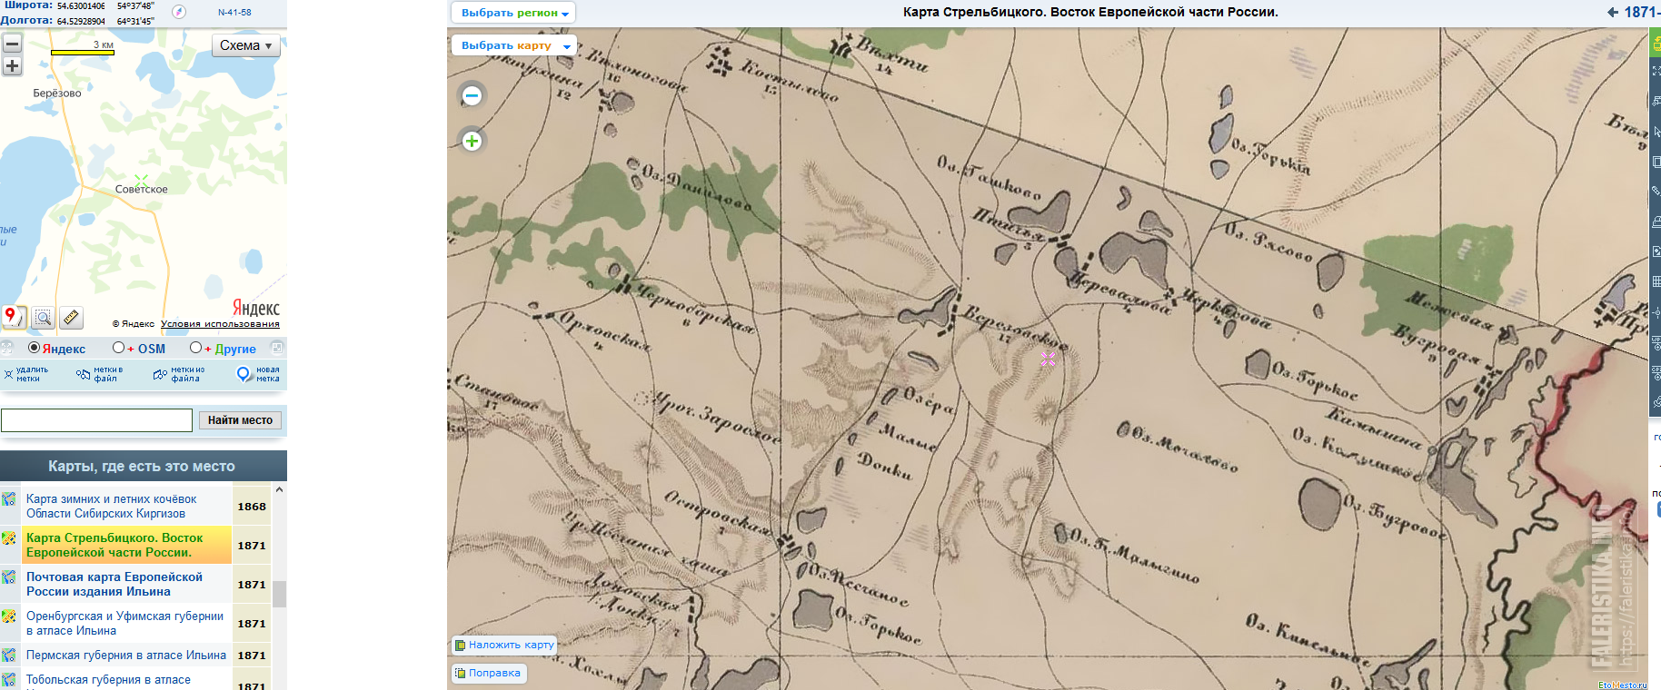Open Пермская губерния в атласе Ильина map
Screen dimensions: 1661x690
click(125, 655)
